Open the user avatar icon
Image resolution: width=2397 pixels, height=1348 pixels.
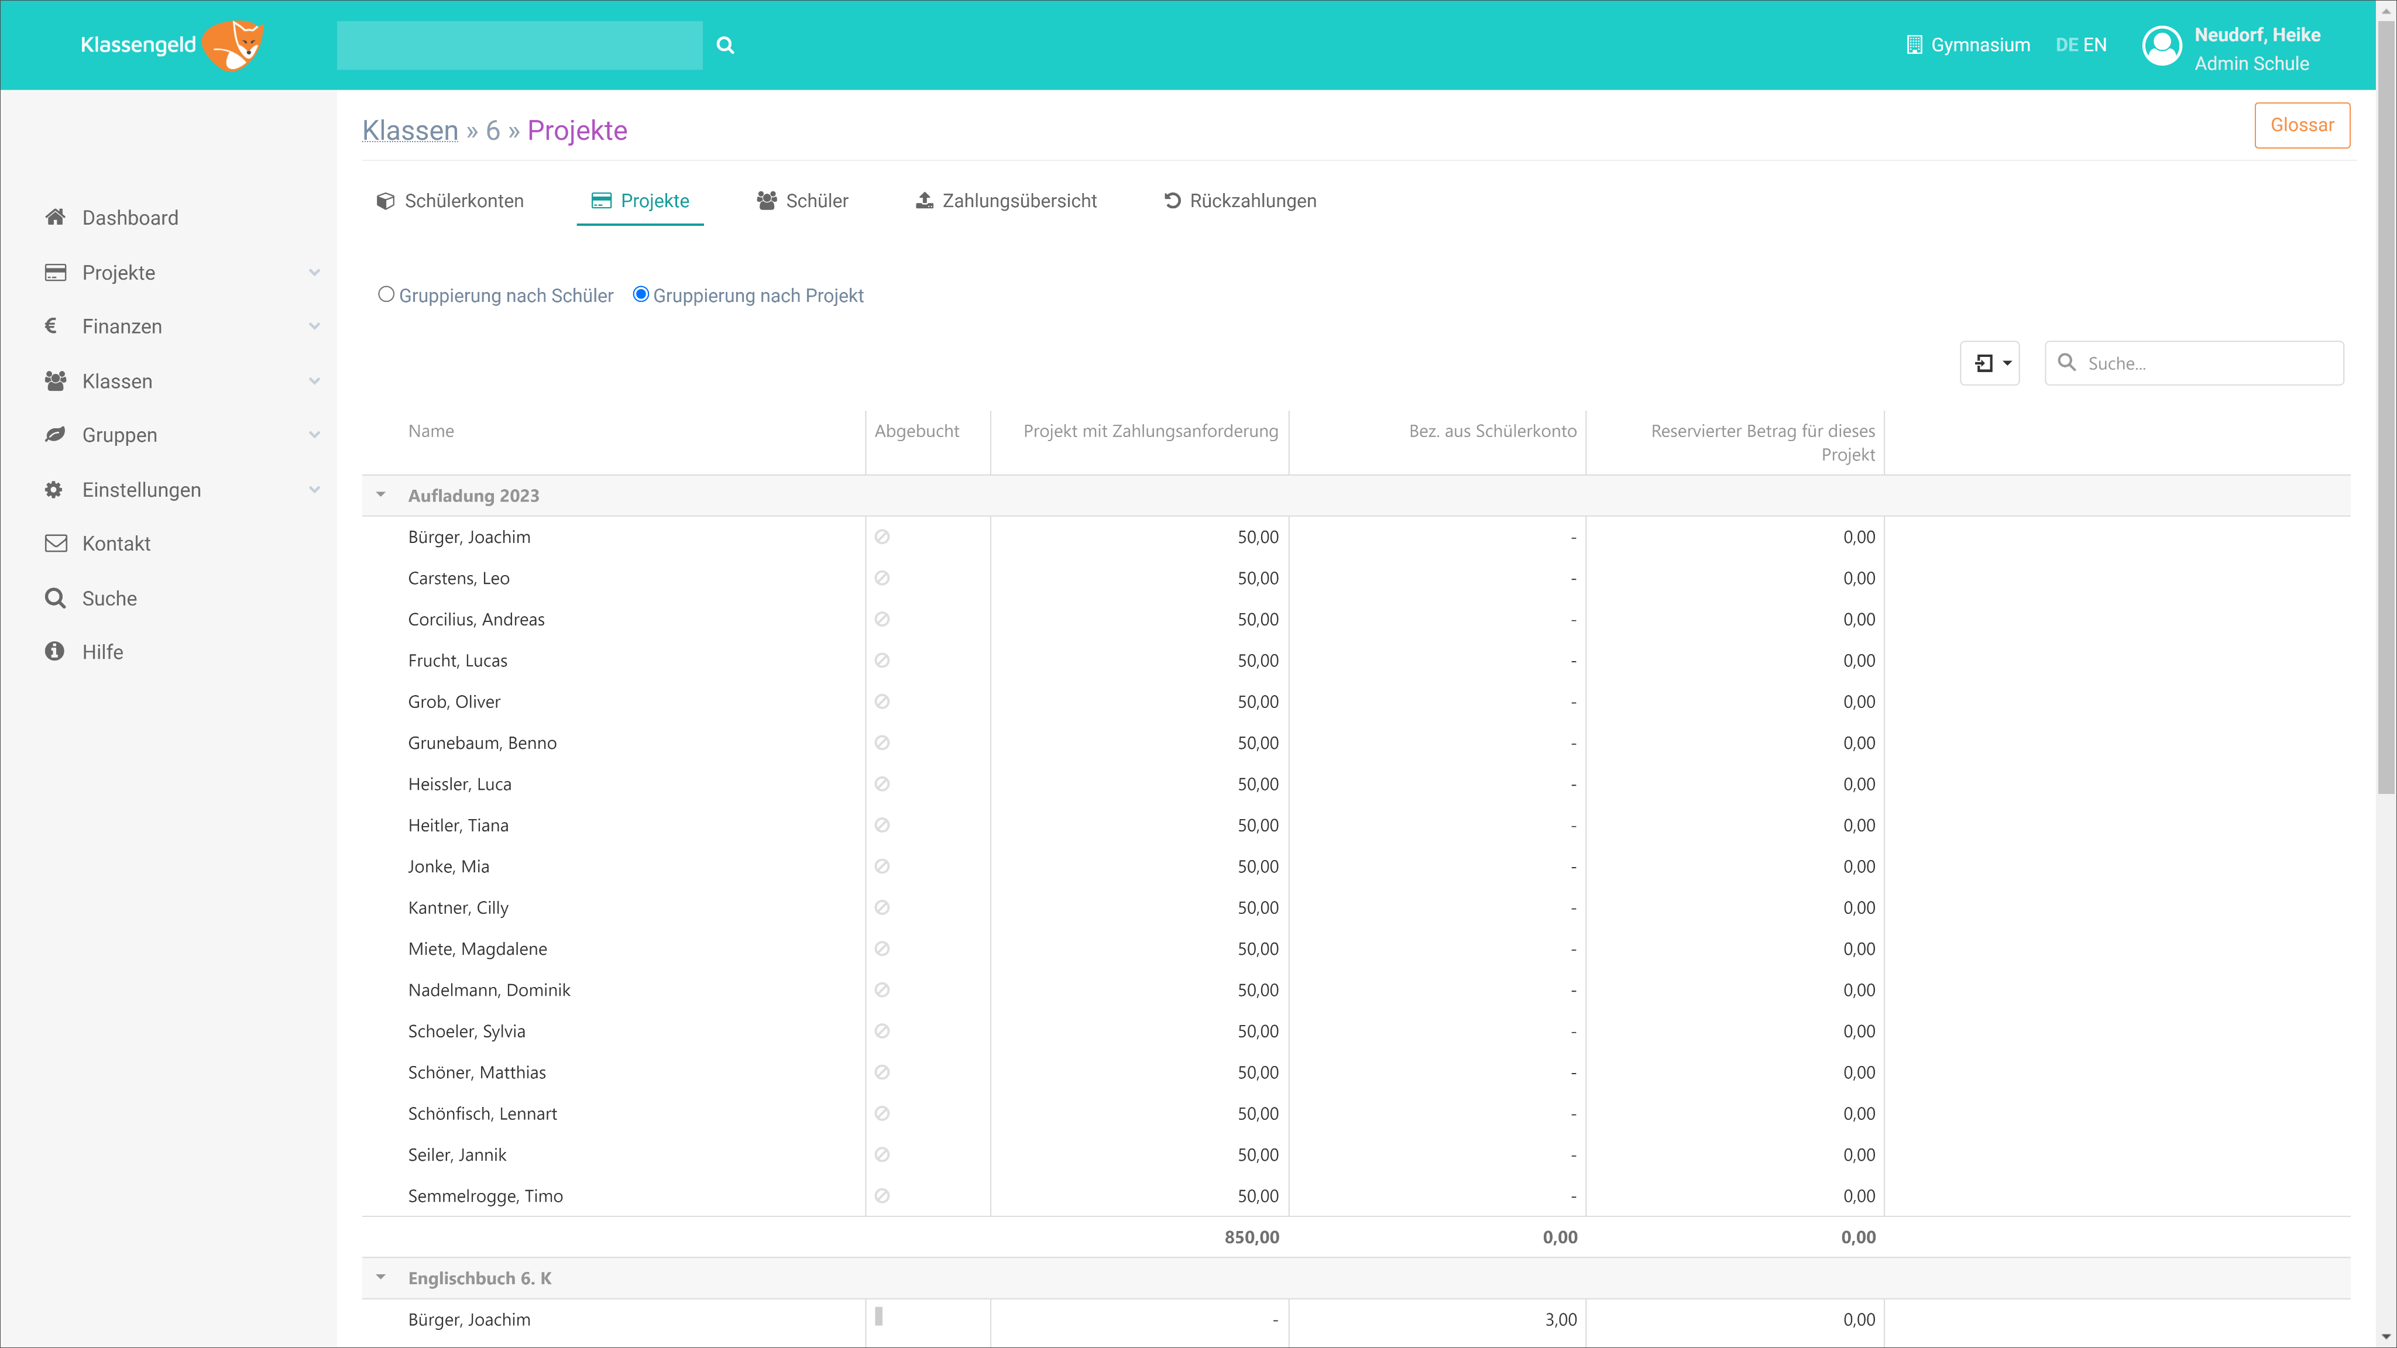(x=2162, y=44)
